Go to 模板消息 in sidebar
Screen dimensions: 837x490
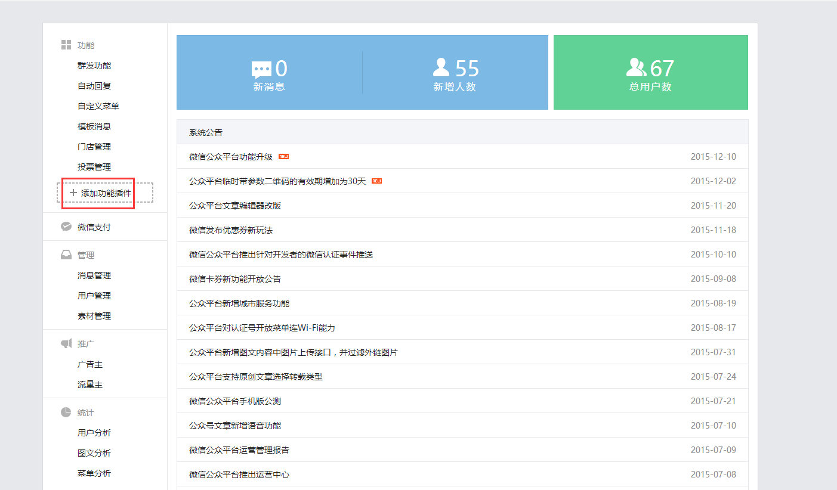pos(94,126)
